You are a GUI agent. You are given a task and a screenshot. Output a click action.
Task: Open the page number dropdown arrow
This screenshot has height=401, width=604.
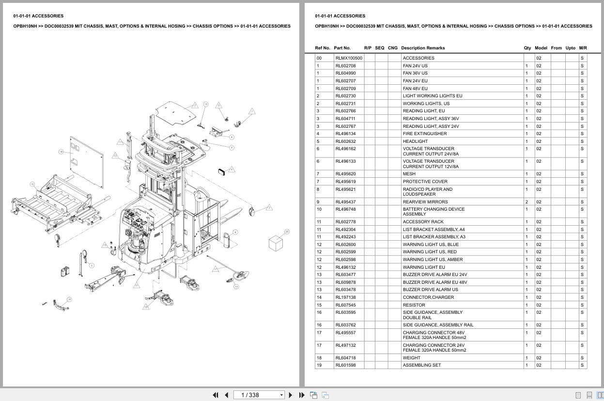point(281,395)
